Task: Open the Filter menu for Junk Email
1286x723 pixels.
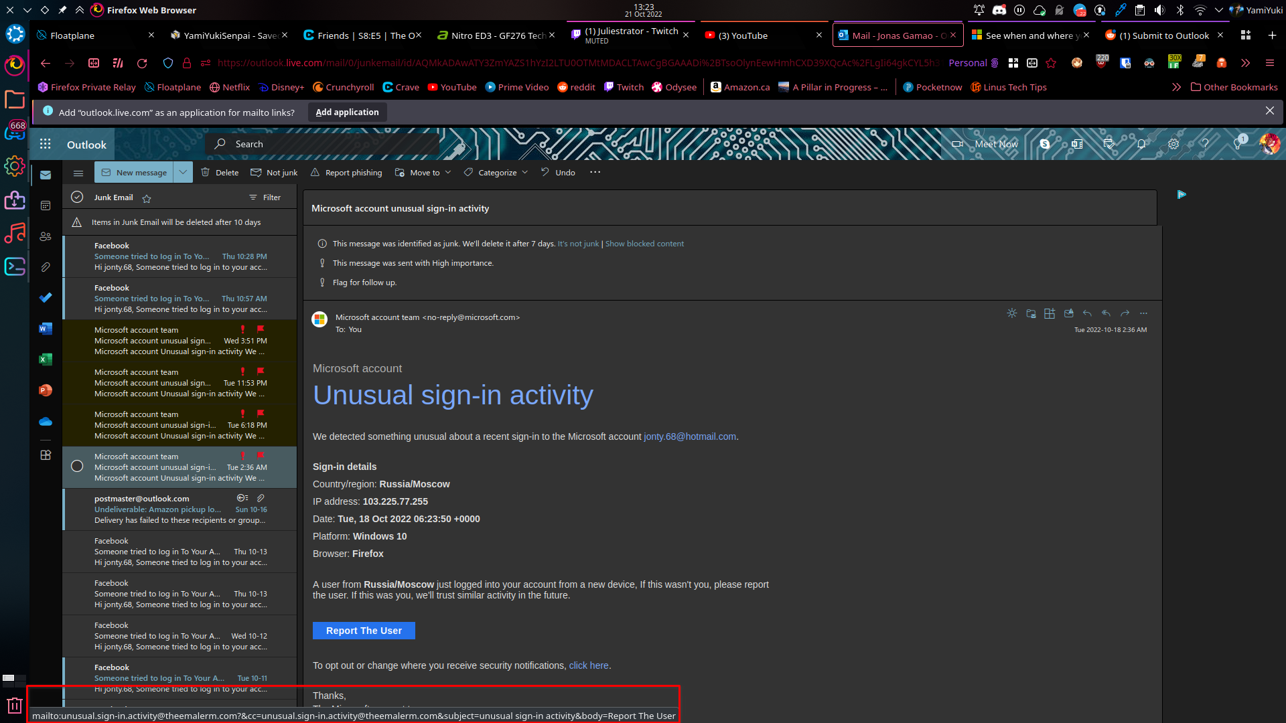Action: click(x=265, y=197)
